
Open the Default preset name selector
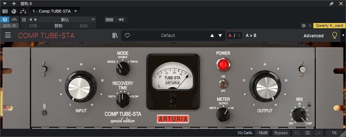tap(168, 36)
